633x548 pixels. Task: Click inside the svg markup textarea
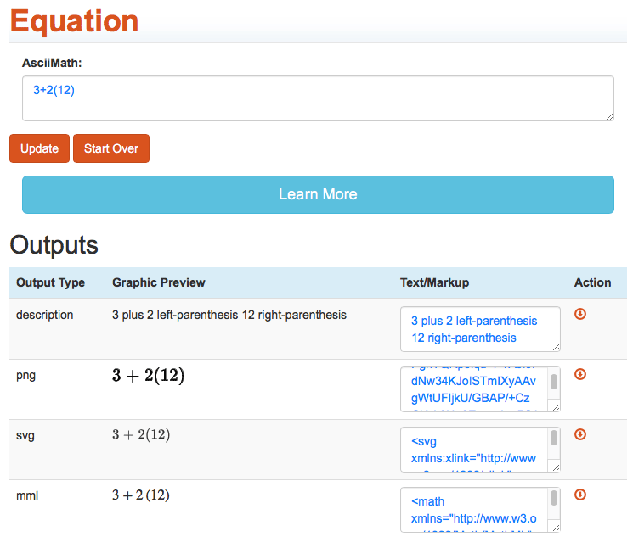[x=474, y=450]
